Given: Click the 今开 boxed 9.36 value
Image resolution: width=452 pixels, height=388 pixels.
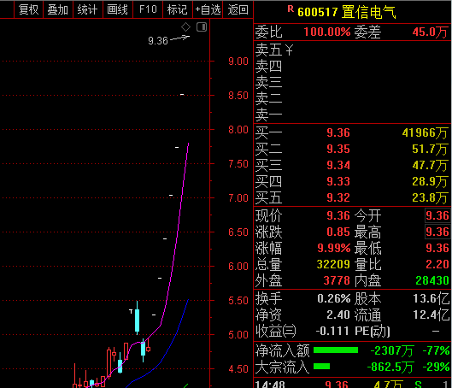Looking at the screenshot, I should (x=437, y=215).
